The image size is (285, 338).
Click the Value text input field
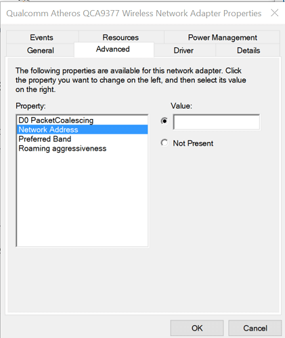coord(217,122)
